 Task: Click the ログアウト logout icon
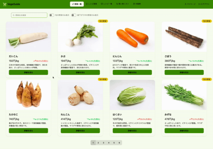click(199, 4)
